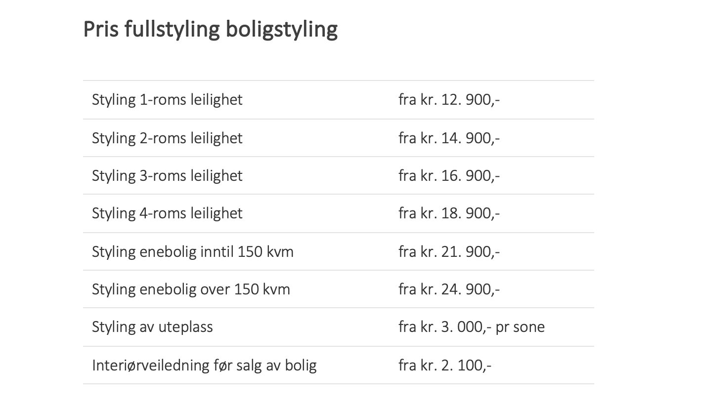Click the price 'fra kr. 18. 900,-'
This screenshot has width=701, height=408.
coord(449,213)
